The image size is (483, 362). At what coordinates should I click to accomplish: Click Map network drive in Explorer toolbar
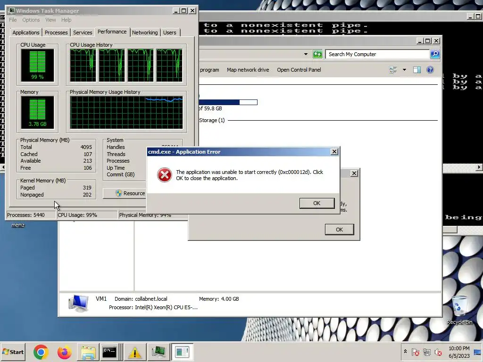(248, 70)
